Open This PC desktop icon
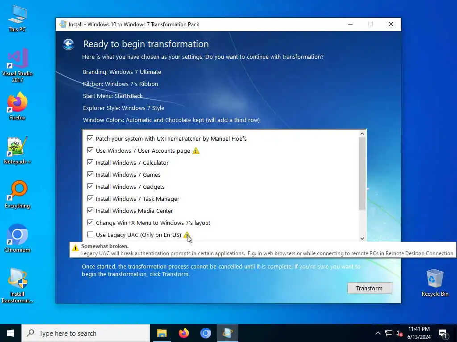The image size is (457, 342). [x=17, y=18]
